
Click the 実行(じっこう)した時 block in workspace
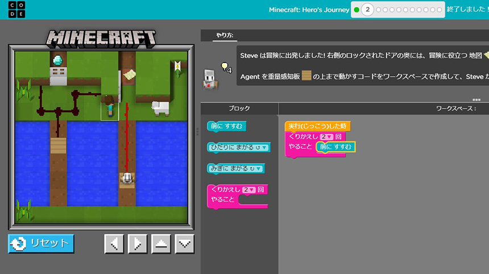[x=317, y=126]
